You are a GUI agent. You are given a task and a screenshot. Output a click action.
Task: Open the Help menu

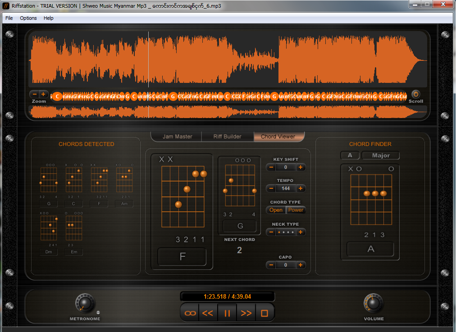(49, 18)
